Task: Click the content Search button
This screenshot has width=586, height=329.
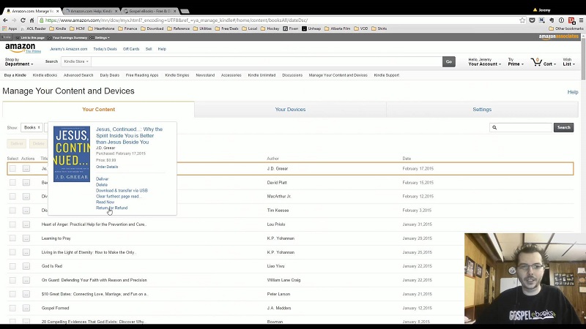Action: [563, 127]
